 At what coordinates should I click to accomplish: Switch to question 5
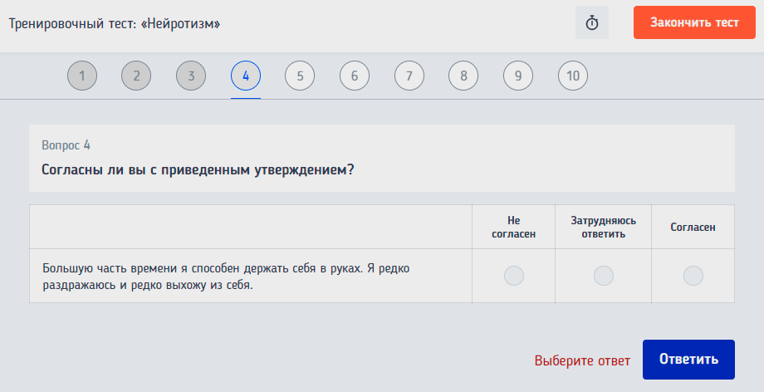(300, 76)
